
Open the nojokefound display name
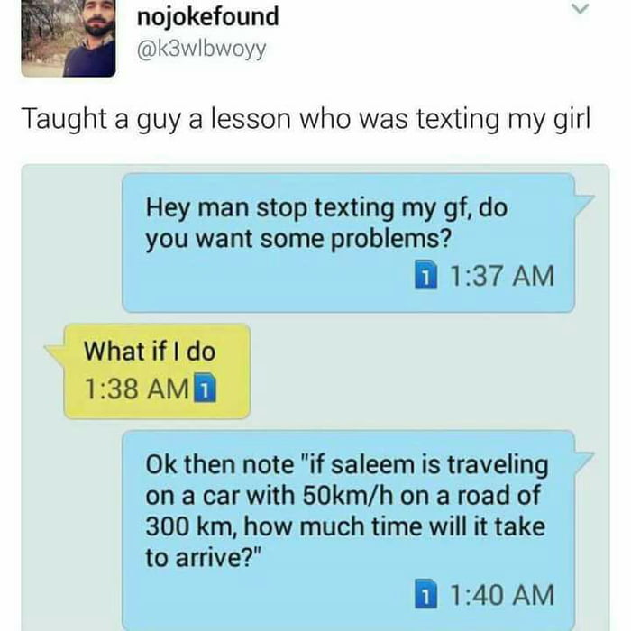click(x=207, y=17)
